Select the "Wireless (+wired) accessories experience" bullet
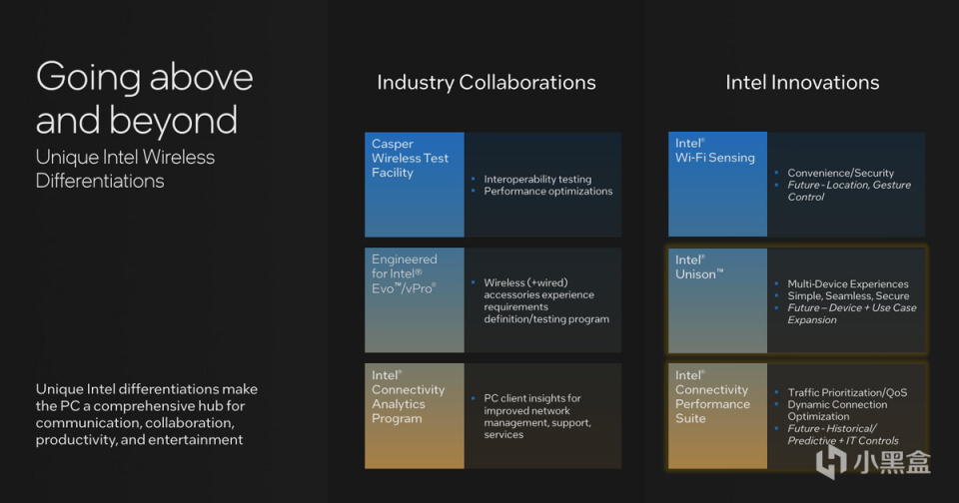Image resolution: width=959 pixels, height=503 pixels. coord(546,300)
